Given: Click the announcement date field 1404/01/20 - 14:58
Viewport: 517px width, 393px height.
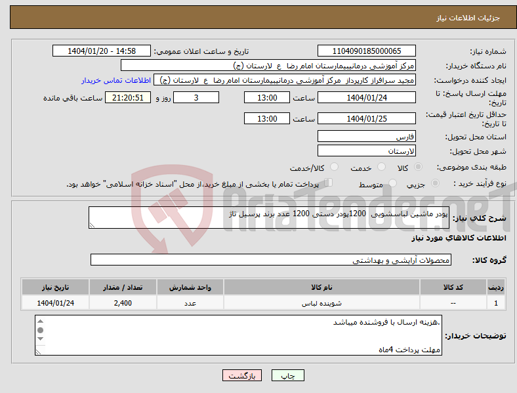Looking at the screenshot, I should point(102,51).
